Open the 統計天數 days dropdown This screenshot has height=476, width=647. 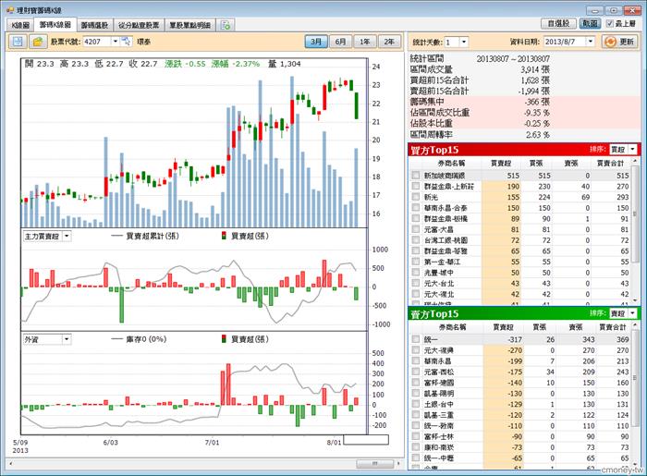pos(464,43)
